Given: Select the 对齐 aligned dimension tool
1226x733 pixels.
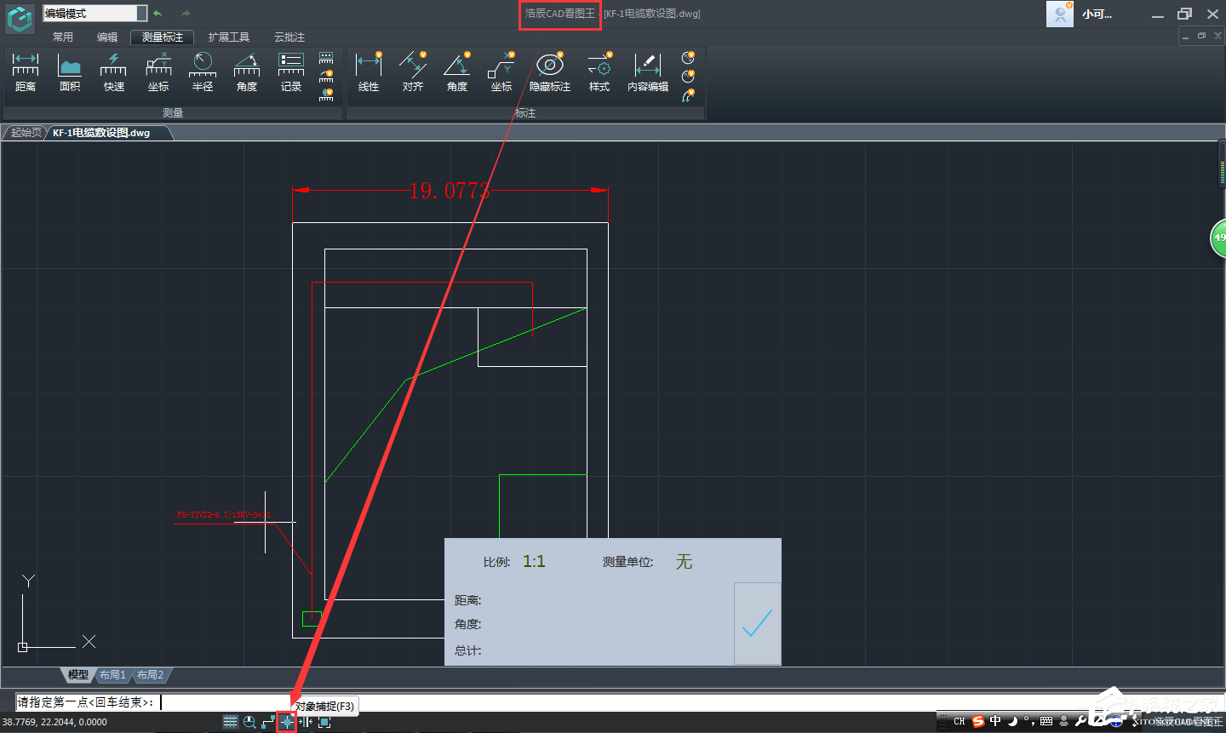Looking at the screenshot, I should (413, 72).
